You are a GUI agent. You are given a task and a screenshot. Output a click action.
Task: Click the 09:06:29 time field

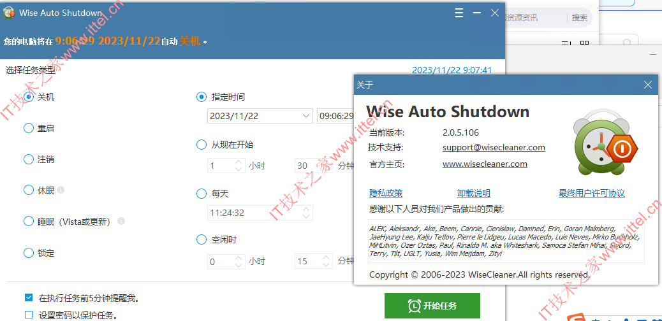[336, 116]
